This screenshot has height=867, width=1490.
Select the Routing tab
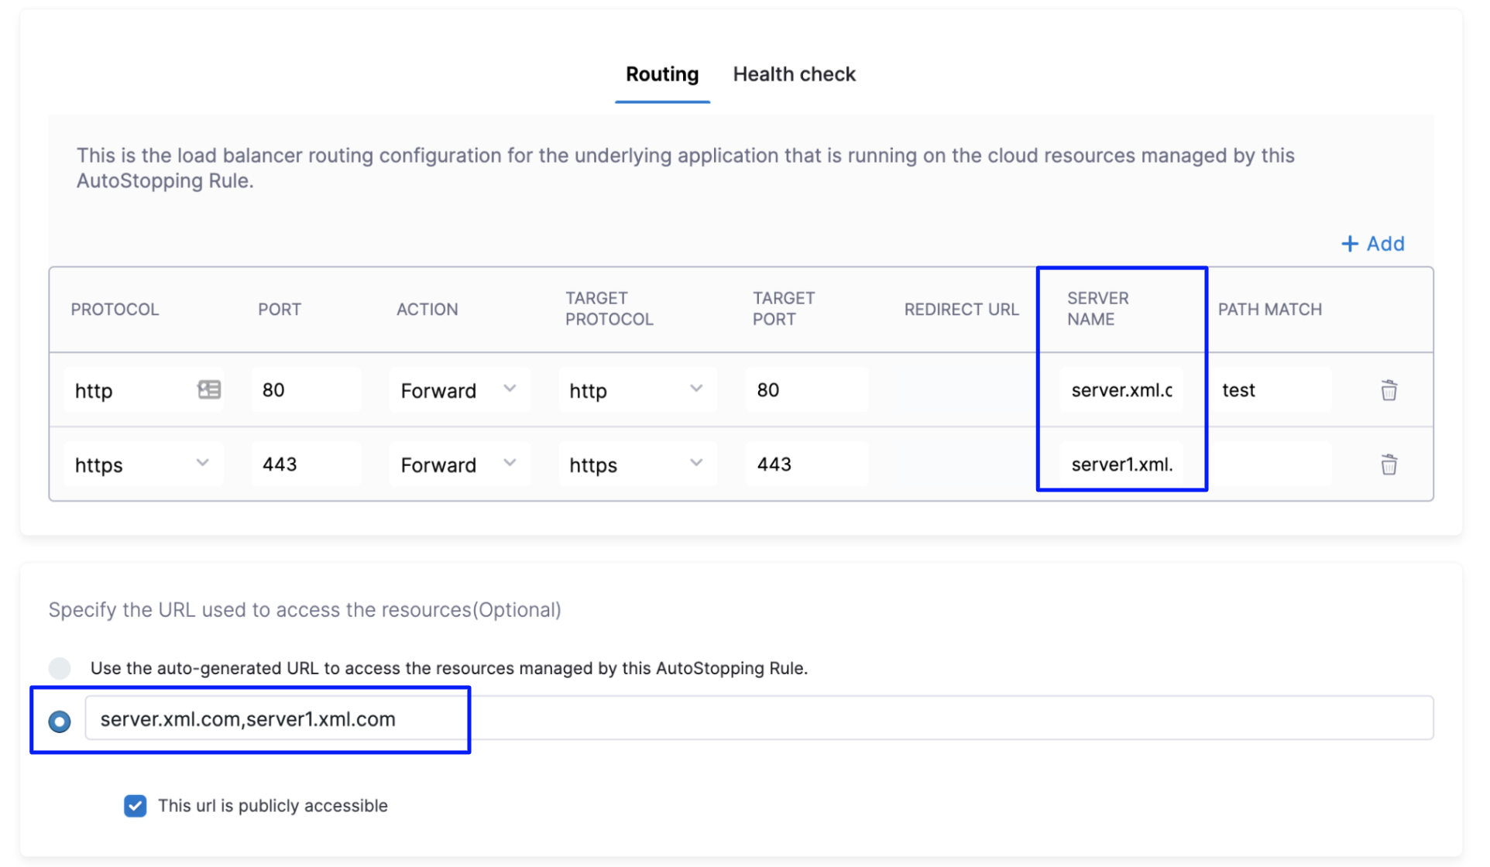click(x=661, y=74)
